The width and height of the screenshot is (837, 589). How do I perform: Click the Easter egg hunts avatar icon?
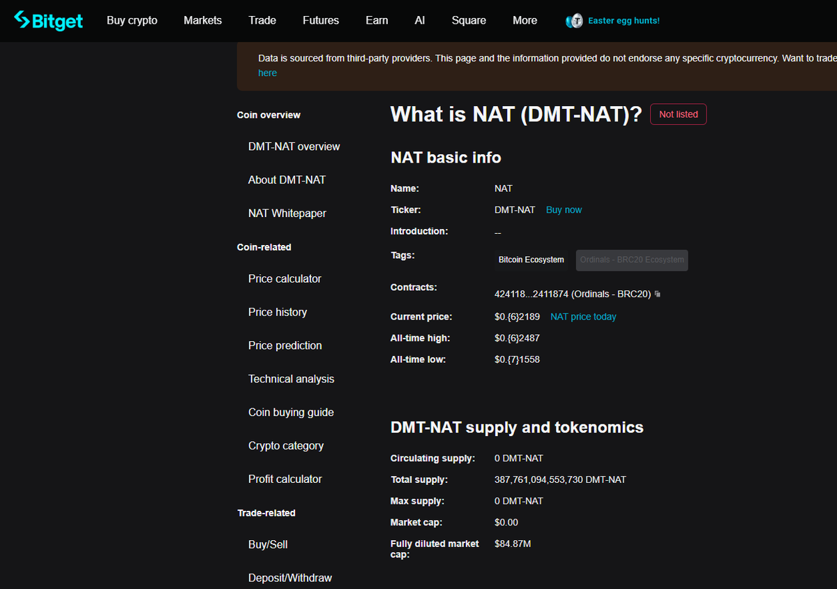click(x=574, y=21)
